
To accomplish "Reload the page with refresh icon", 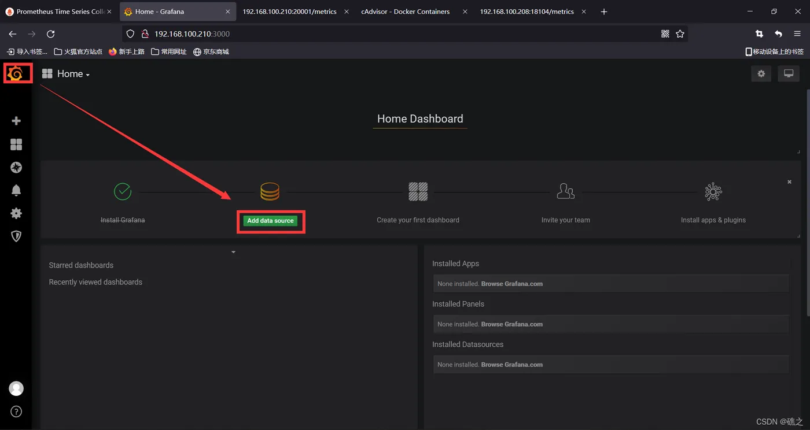I will 50,34.
